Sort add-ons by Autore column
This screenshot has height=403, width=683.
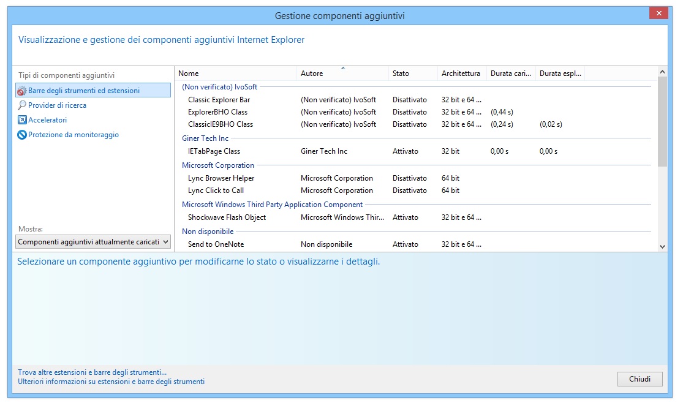342,73
